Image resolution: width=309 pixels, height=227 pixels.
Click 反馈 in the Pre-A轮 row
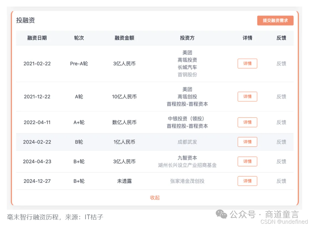coord(281,63)
